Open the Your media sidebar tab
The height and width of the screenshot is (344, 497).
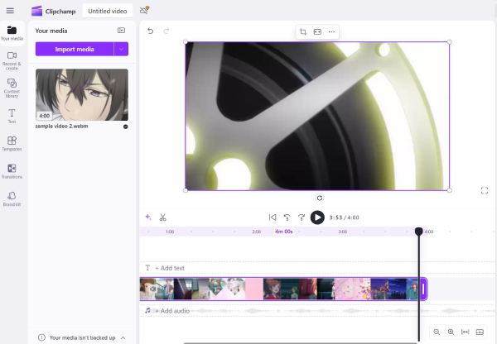[12, 33]
